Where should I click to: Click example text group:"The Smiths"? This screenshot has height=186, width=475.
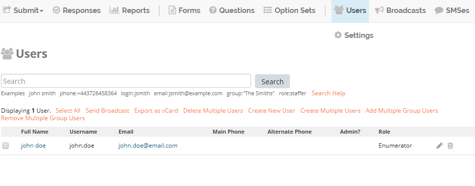pos(251,93)
